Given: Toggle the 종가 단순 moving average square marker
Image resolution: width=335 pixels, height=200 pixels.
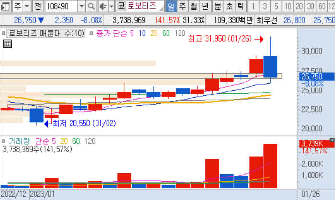Looking at the screenshot, I should pos(91,33).
